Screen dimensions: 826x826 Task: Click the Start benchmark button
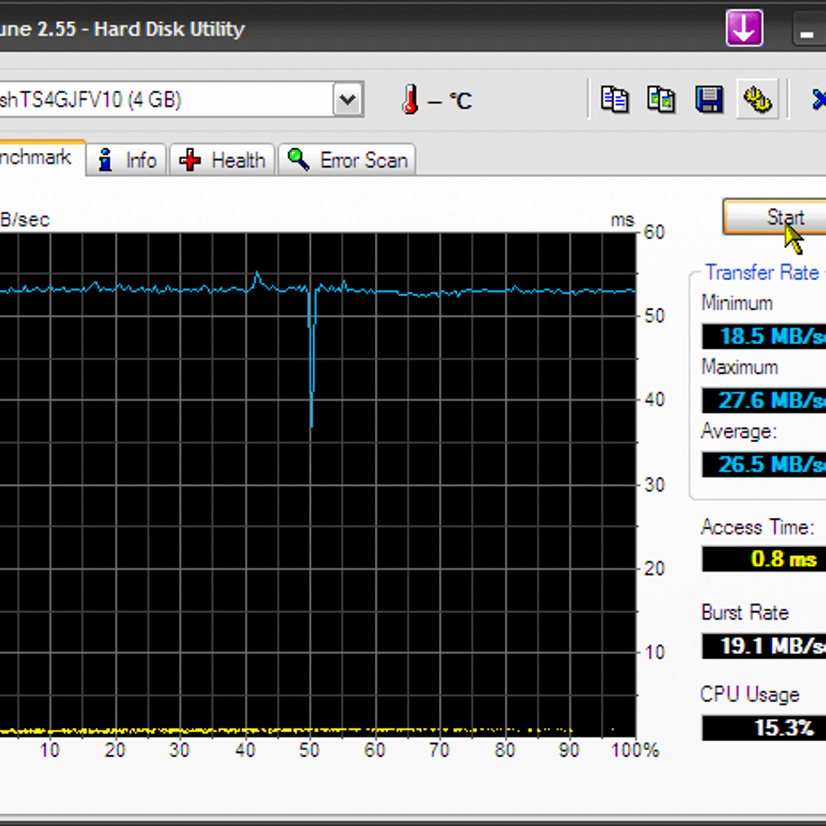[x=775, y=217]
